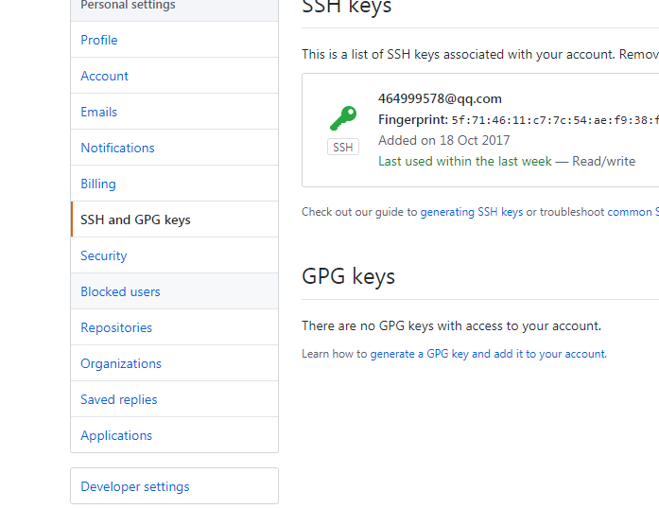
Task: Open Blocked users page
Action: click(120, 291)
